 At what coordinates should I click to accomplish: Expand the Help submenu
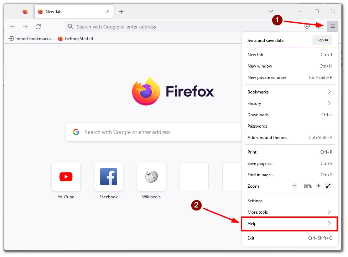[x=290, y=224]
